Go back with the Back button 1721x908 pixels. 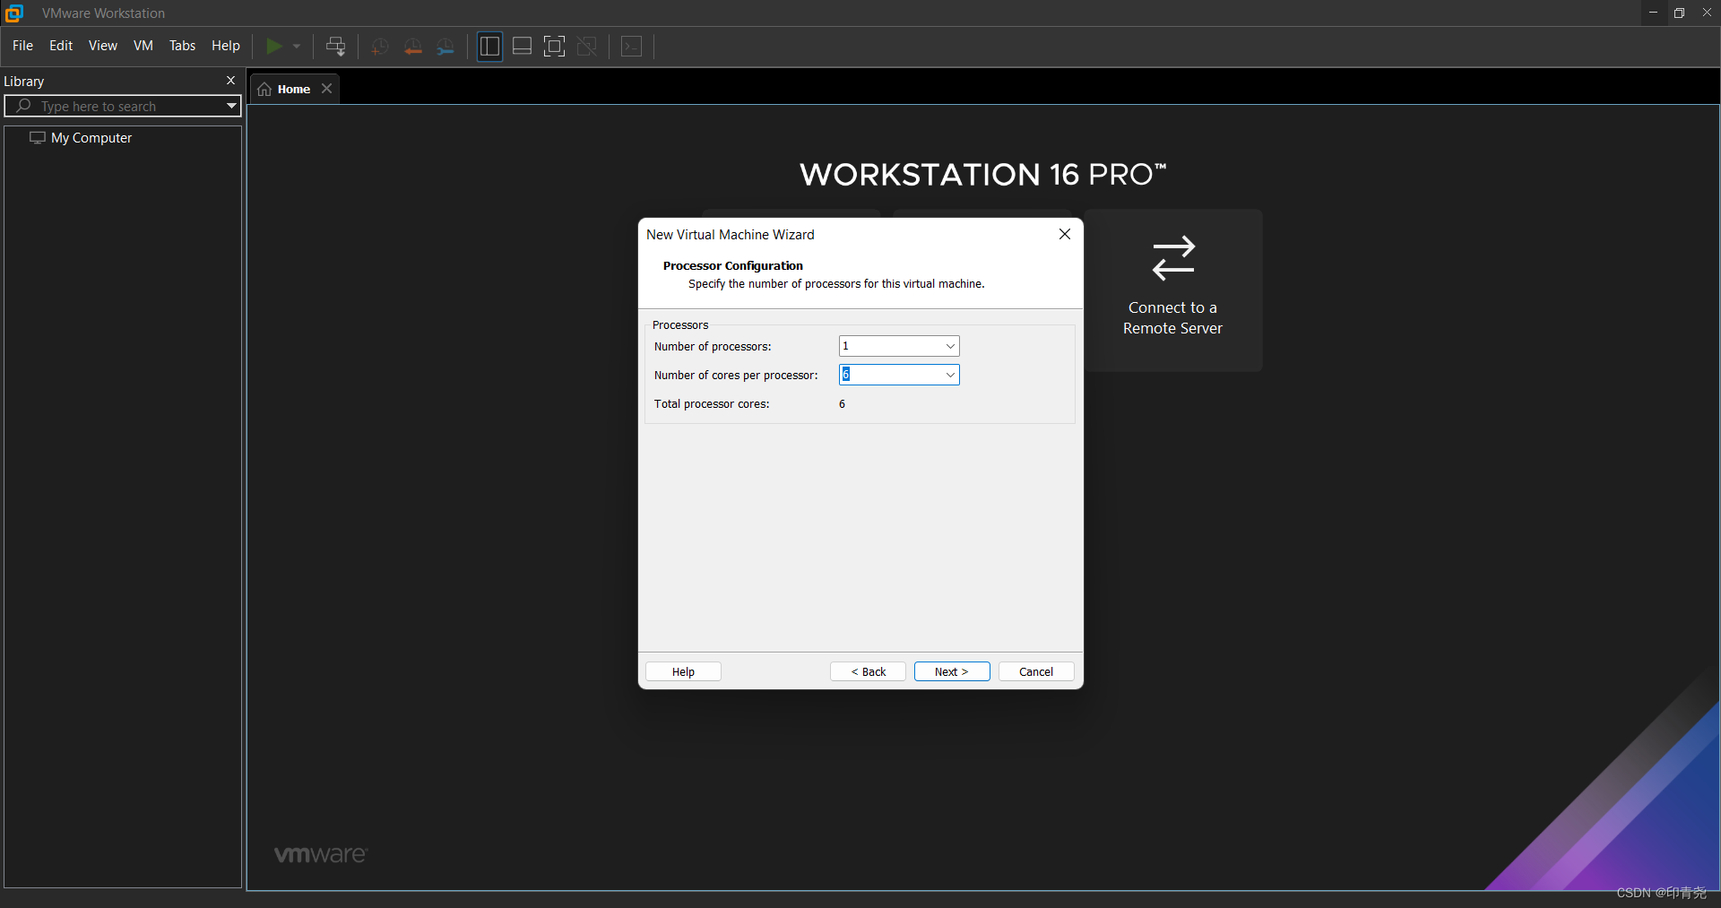(x=868, y=671)
